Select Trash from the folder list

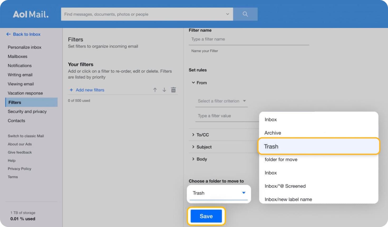click(271, 146)
